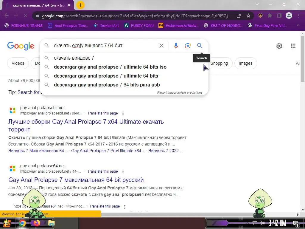This screenshot has width=305, height=229.
Task: Open network status in the system tray
Action: click(255, 223)
